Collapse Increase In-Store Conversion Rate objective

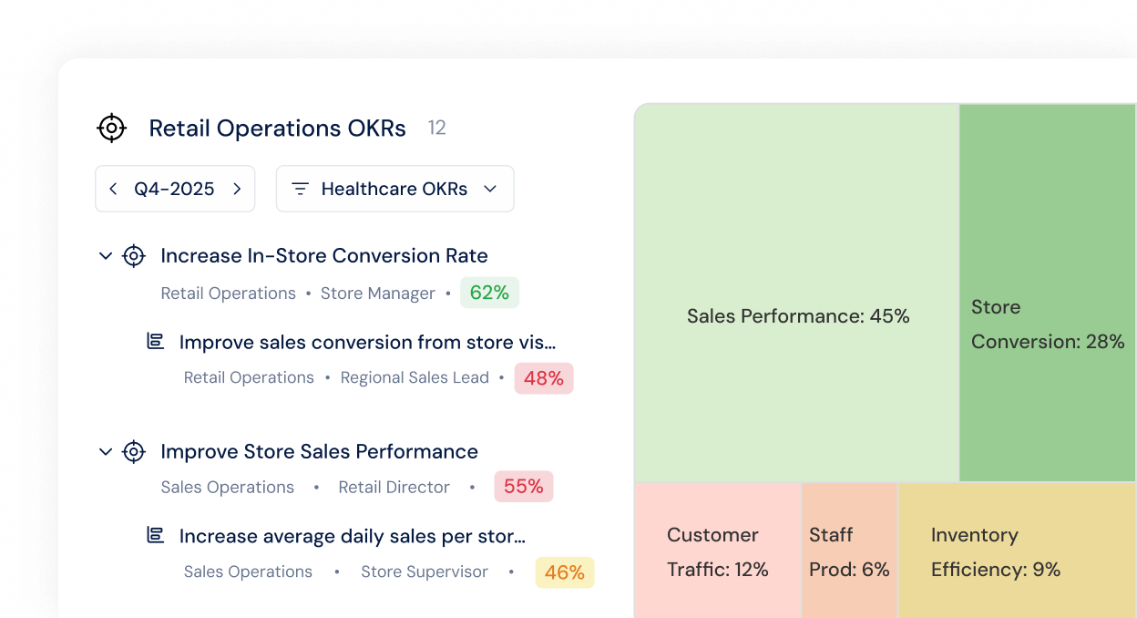coord(105,256)
